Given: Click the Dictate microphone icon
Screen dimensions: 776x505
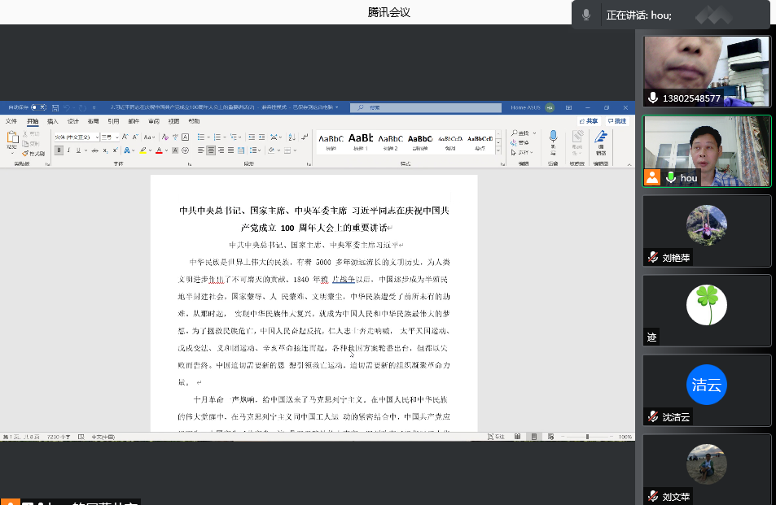Looking at the screenshot, I should 553,137.
